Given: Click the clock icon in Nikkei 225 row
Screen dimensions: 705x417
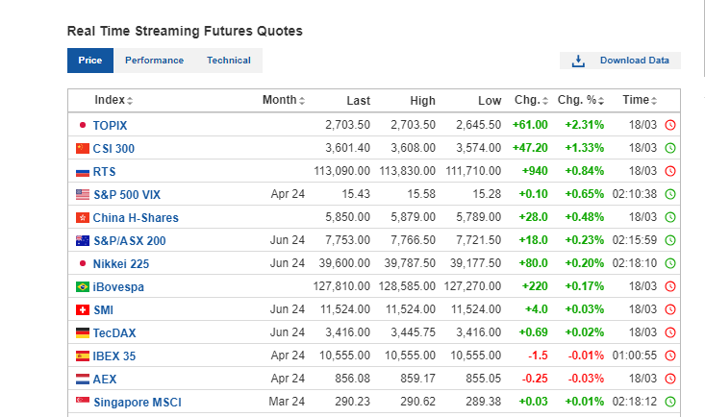Looking at the screenshot, I should 670,263.
